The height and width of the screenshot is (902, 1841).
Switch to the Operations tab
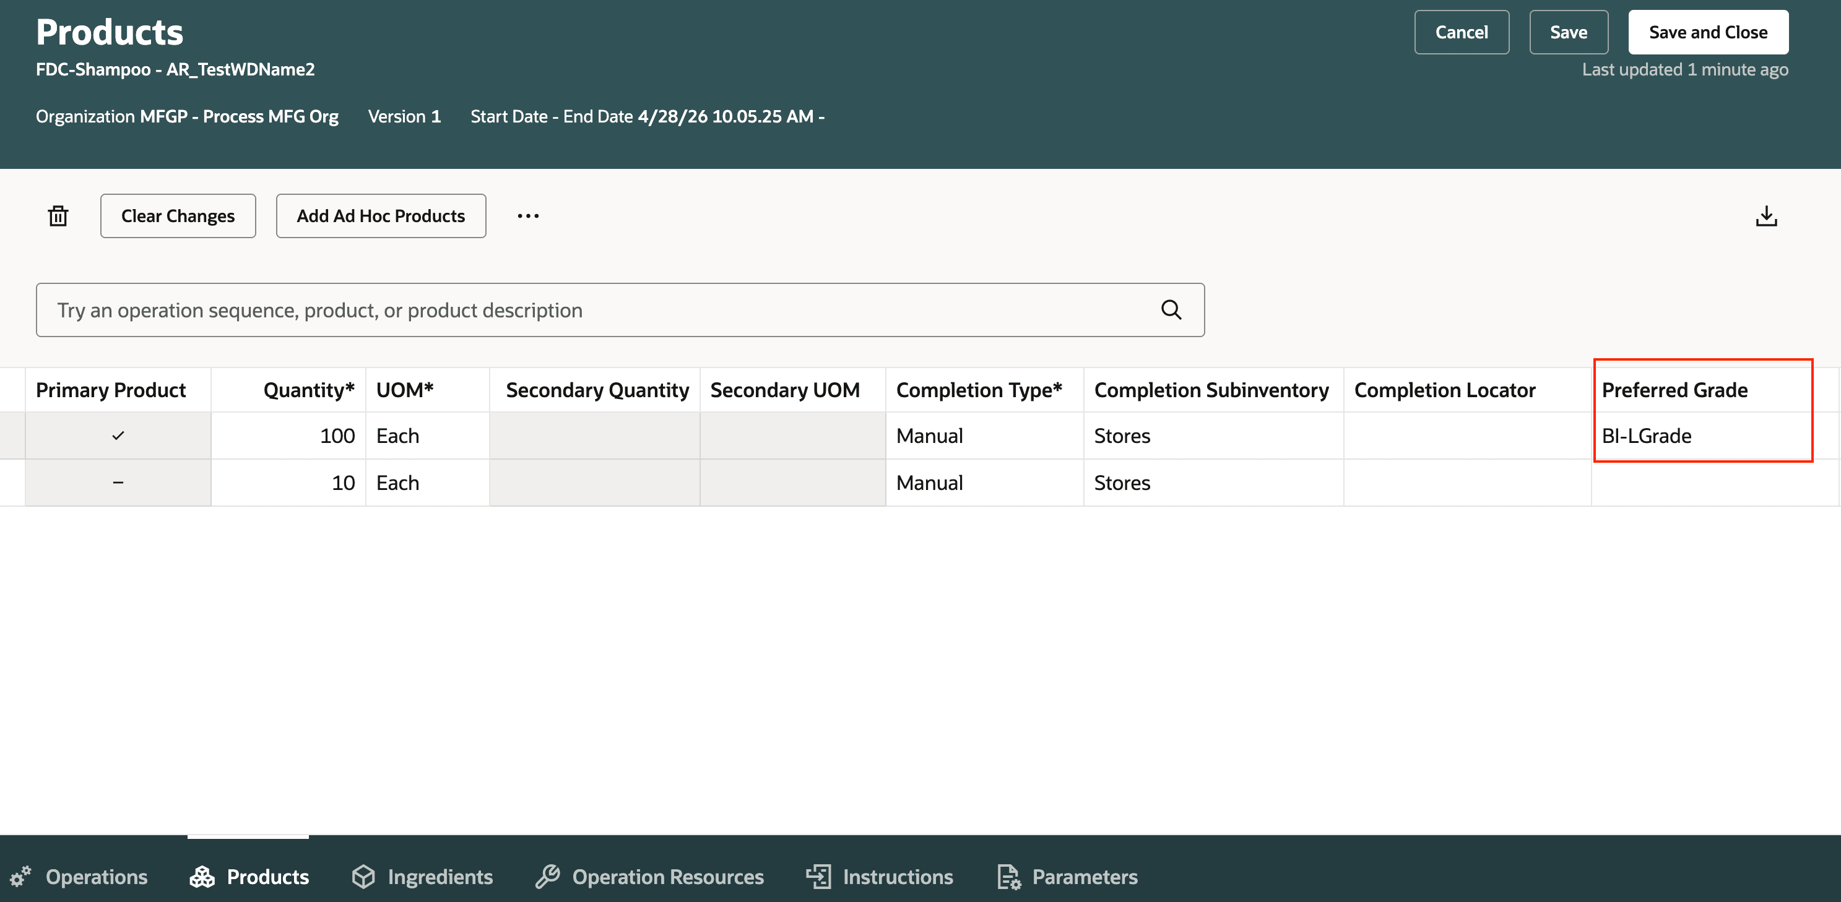point(79,876)
